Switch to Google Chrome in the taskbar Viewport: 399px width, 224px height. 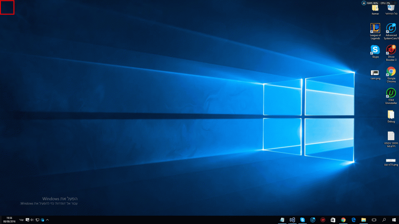pos(343,220)
